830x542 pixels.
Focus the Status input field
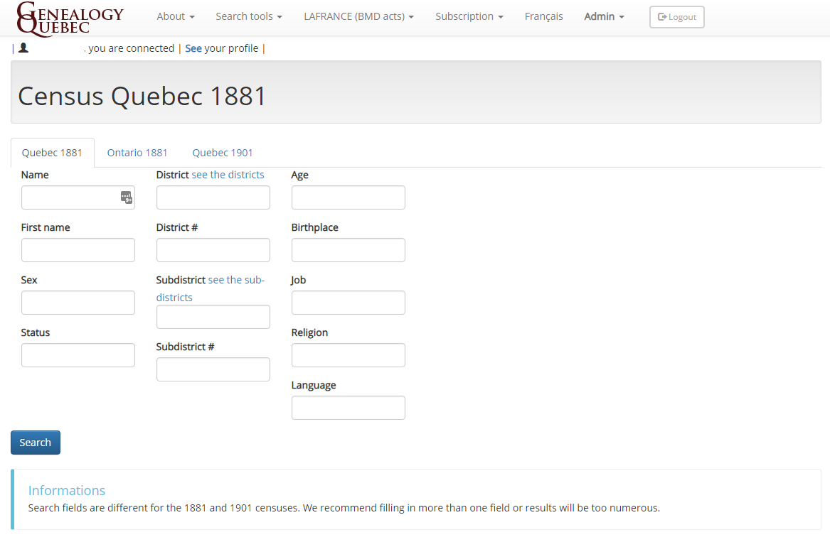78,355
